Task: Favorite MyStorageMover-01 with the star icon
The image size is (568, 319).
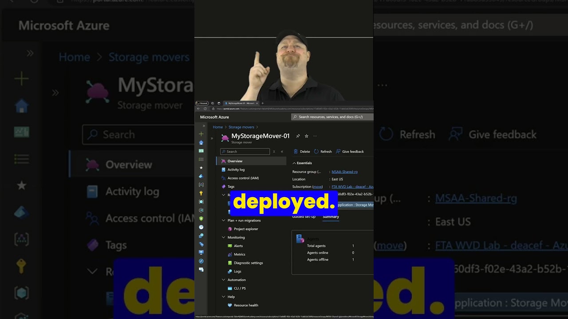Action: tap(306, 136)
